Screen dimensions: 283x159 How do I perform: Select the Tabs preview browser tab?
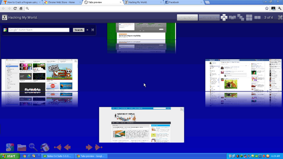click(103, 2)
